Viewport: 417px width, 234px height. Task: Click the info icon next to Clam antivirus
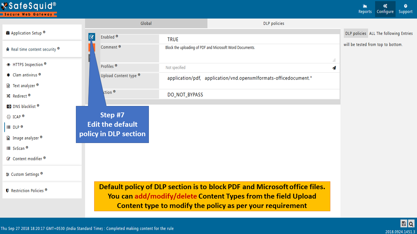tap(40, 74)
